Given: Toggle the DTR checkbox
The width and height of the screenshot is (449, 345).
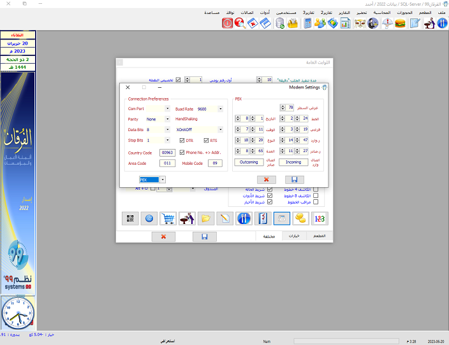Looking at the screenshot, I should [x=181, y=140].
